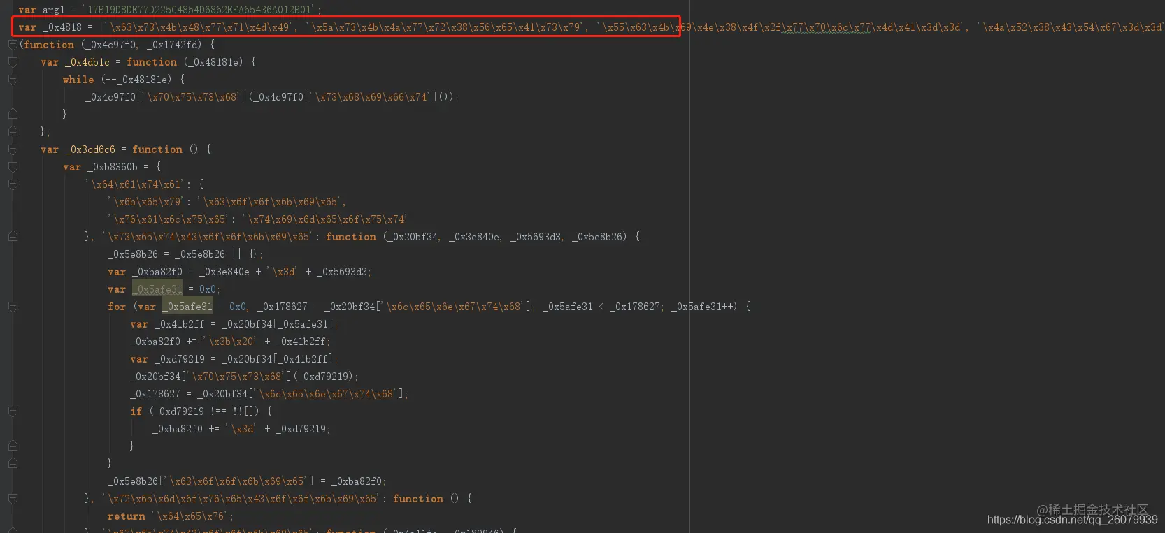
Task: Click the _0x5e8b26 cookie assignment line
Action: 247,481
